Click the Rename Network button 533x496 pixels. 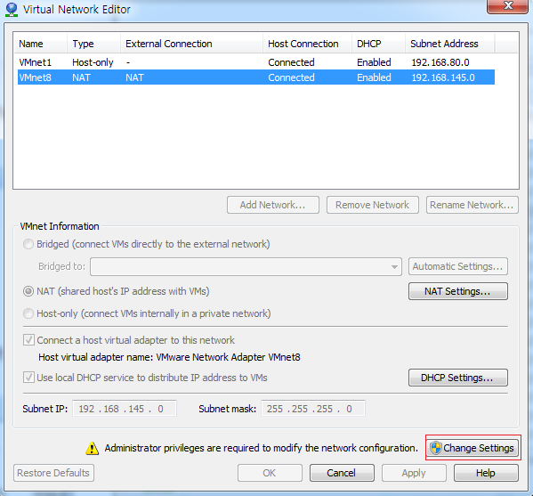pyautogui.click(x=472, y=205)
